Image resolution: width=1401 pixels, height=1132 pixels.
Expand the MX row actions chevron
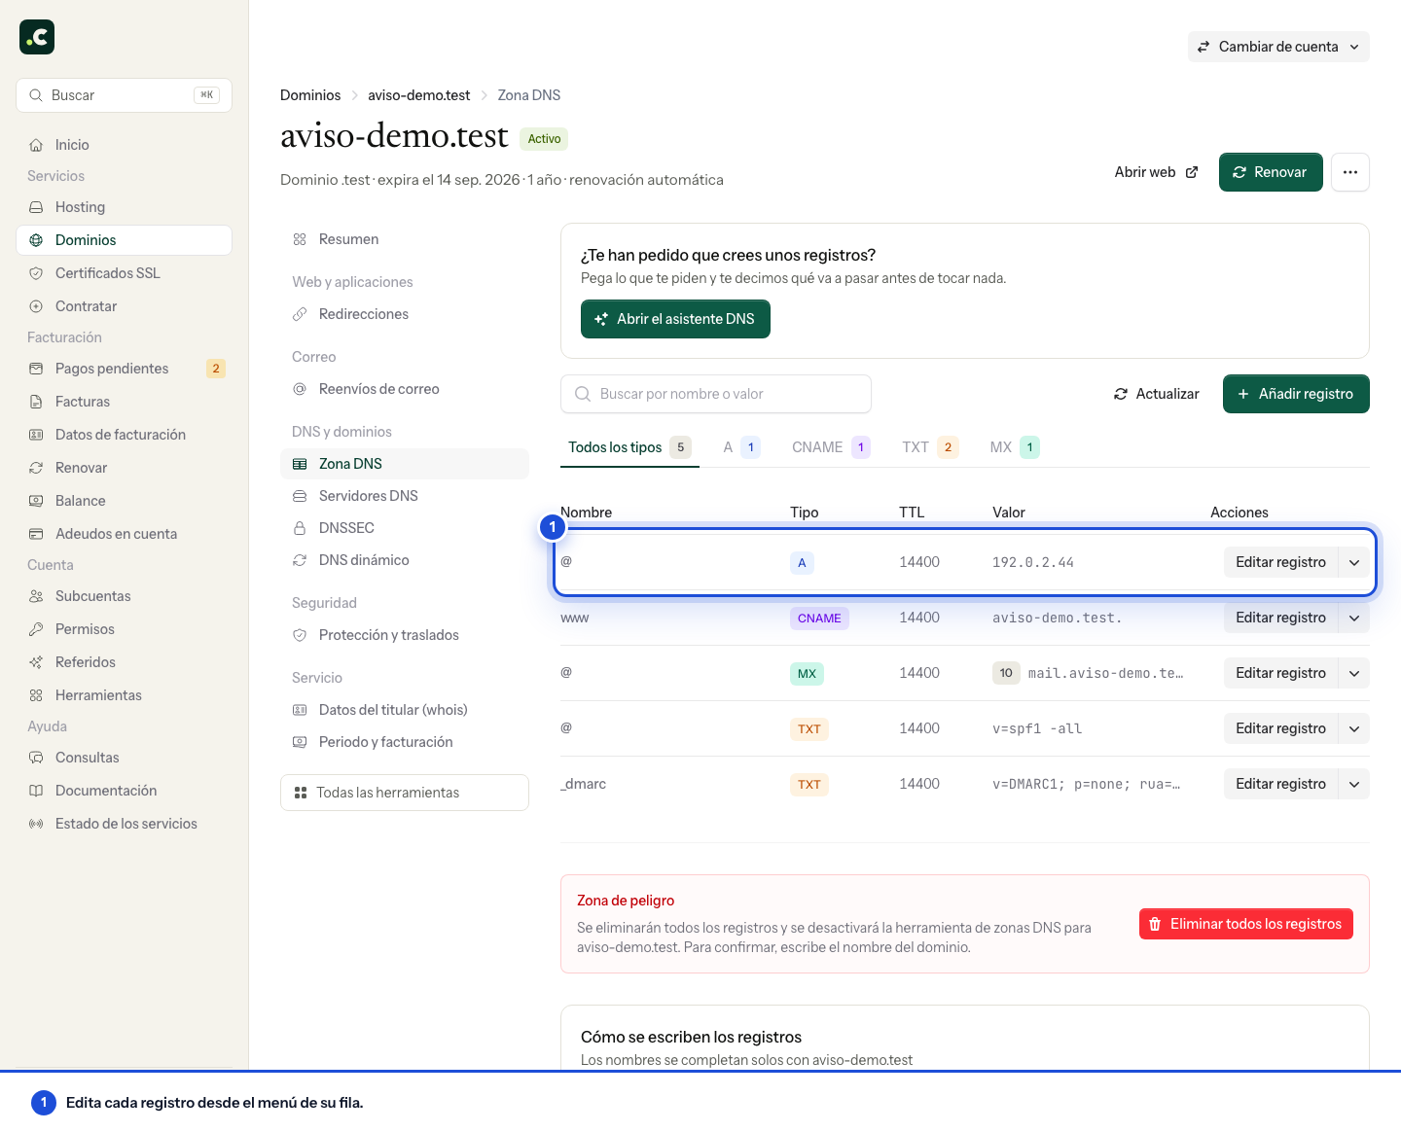point(1354,673)
